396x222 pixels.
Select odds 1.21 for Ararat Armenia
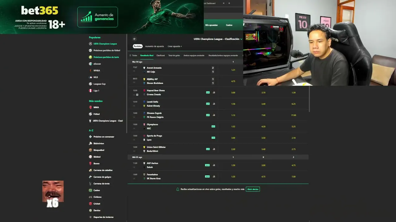point(233,70)
